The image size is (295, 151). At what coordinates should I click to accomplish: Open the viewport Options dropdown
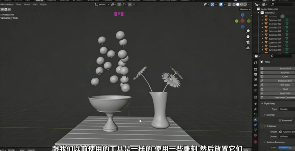point(245,9)
